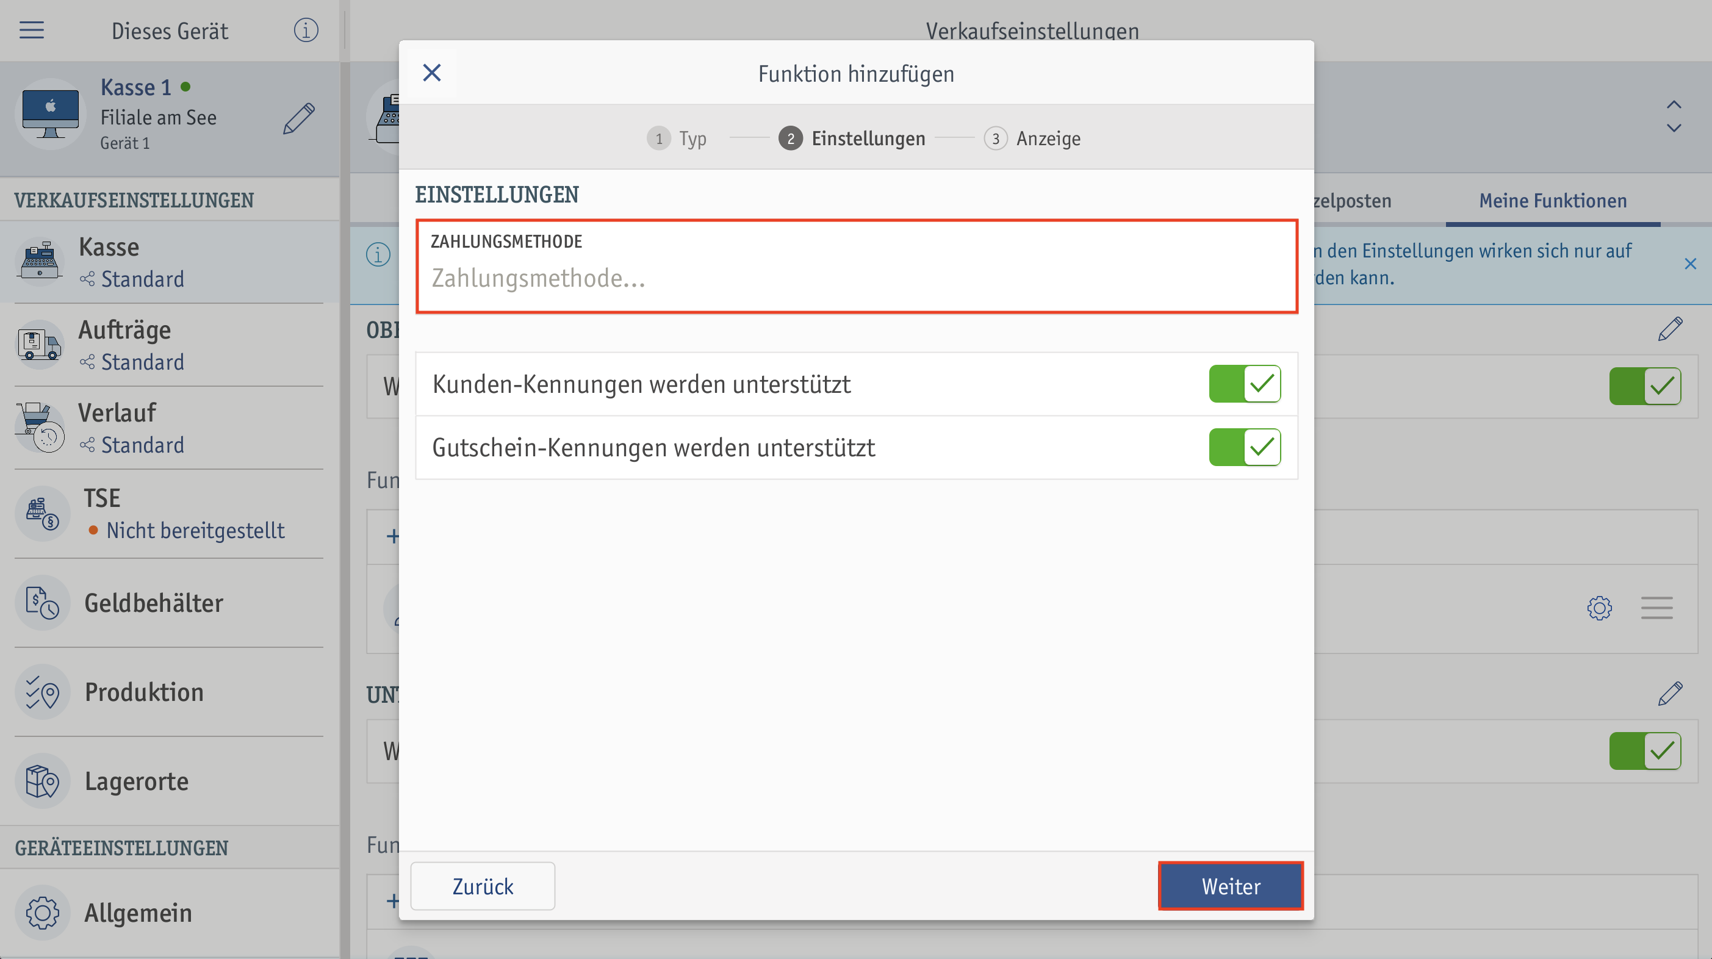Image resolution: width=1712 pixels, height=959 pixels.
Task: Click the Kasse 1 device name
Action: click(135, 87)
